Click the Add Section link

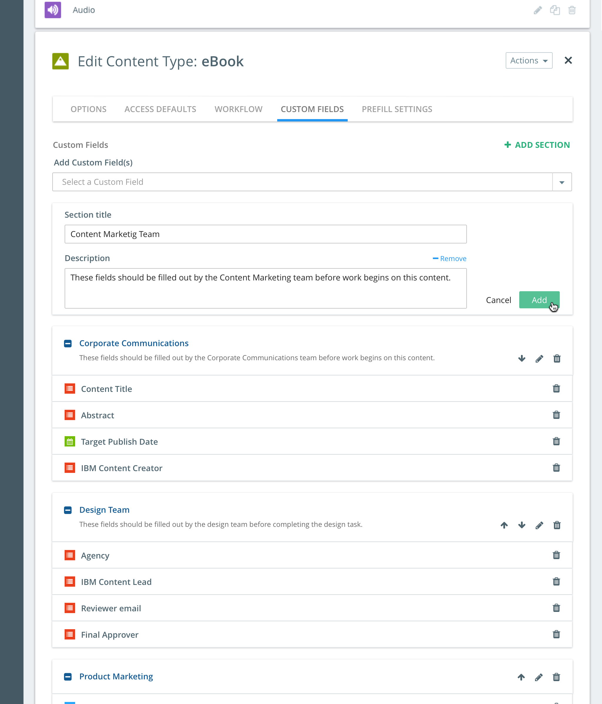[537, 145]
